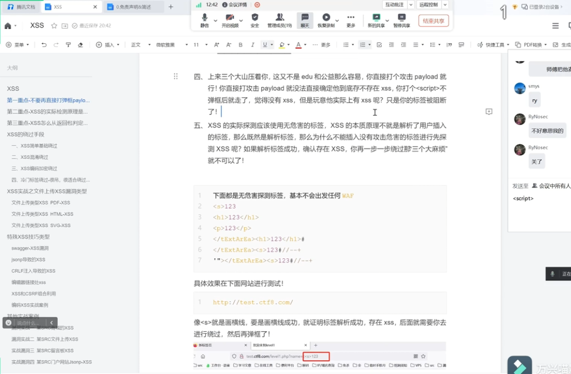Star the XSS document as favorite
This screenshot has width=571, height=374.
click(x=54, y=26)
